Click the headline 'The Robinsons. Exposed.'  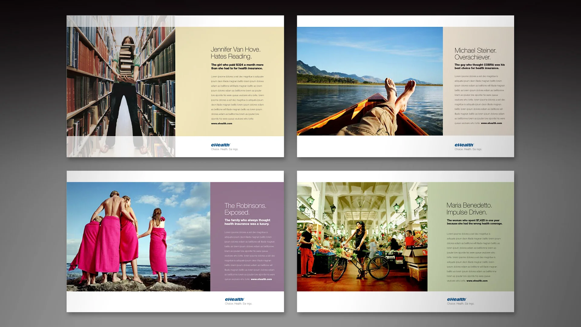245,209
